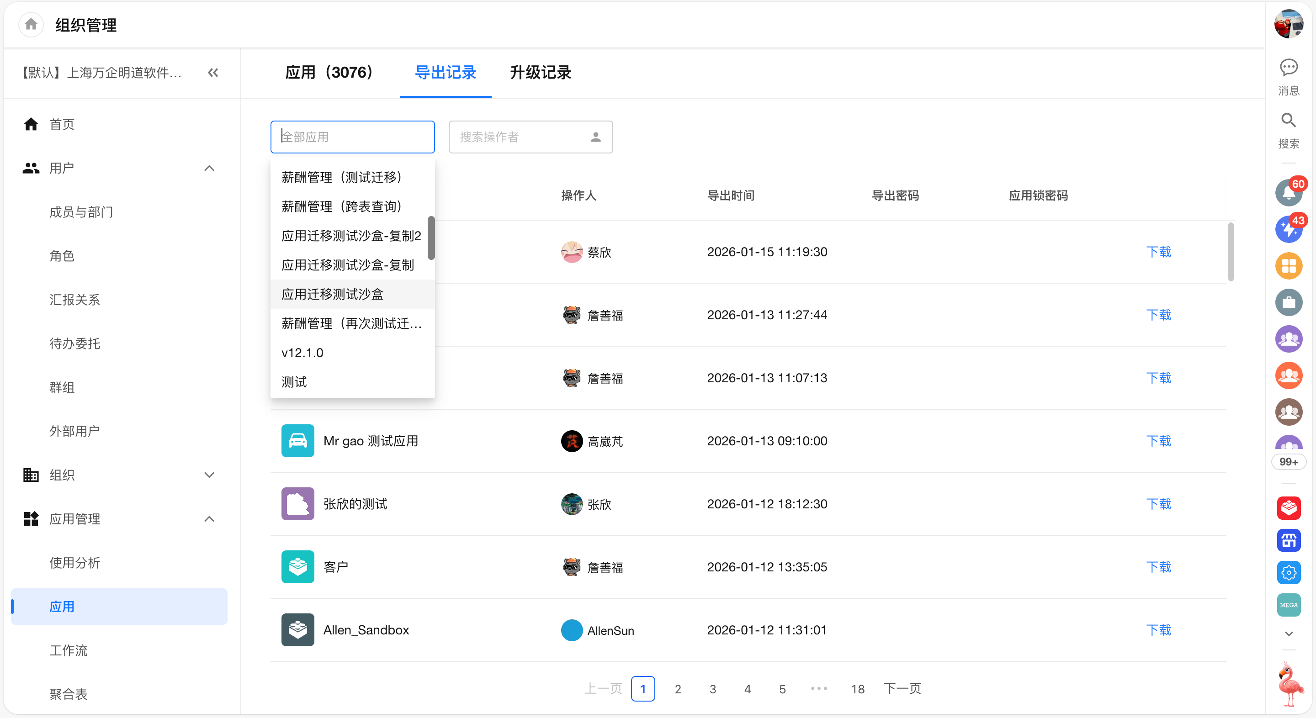Click the dropdown list scrollbar thumb
Image resolution: width=1316 pixels, height=718 pixels.
point(431,238)
